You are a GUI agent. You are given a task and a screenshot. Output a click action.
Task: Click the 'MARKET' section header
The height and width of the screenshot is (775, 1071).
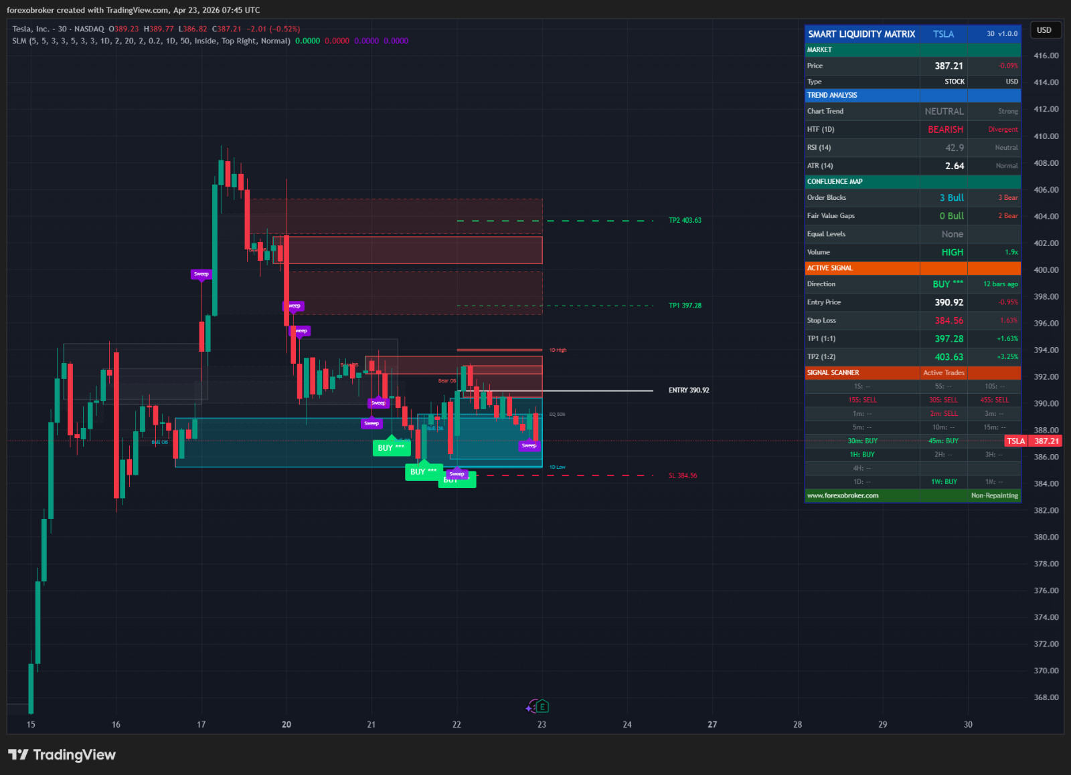tap(819, 49)
